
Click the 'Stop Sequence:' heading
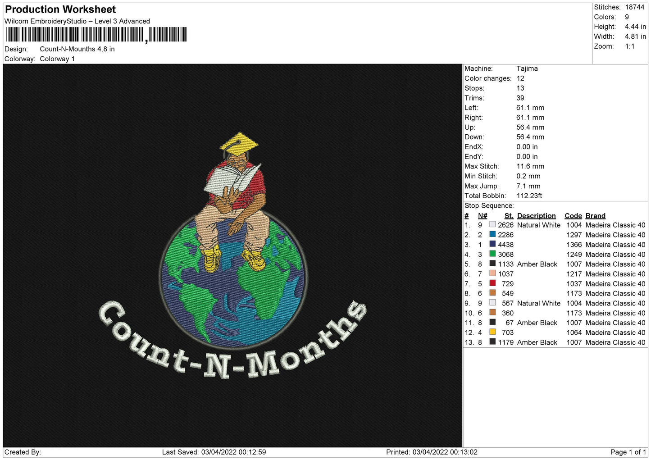tap(489, 205)
